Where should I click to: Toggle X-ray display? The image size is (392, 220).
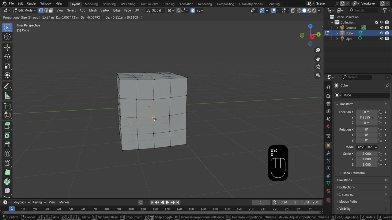click(293, 10)
